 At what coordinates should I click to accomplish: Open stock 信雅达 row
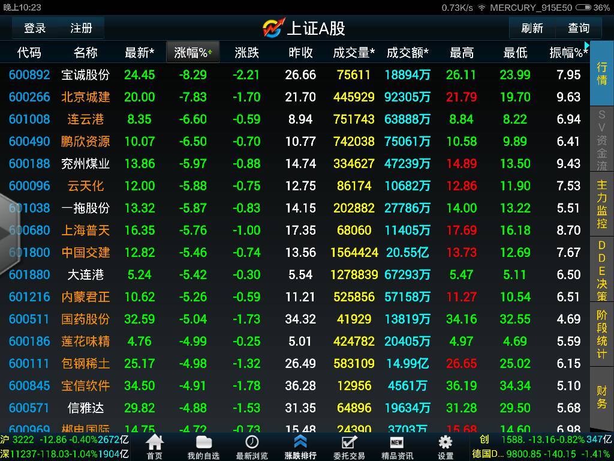(x=295, y=408)
